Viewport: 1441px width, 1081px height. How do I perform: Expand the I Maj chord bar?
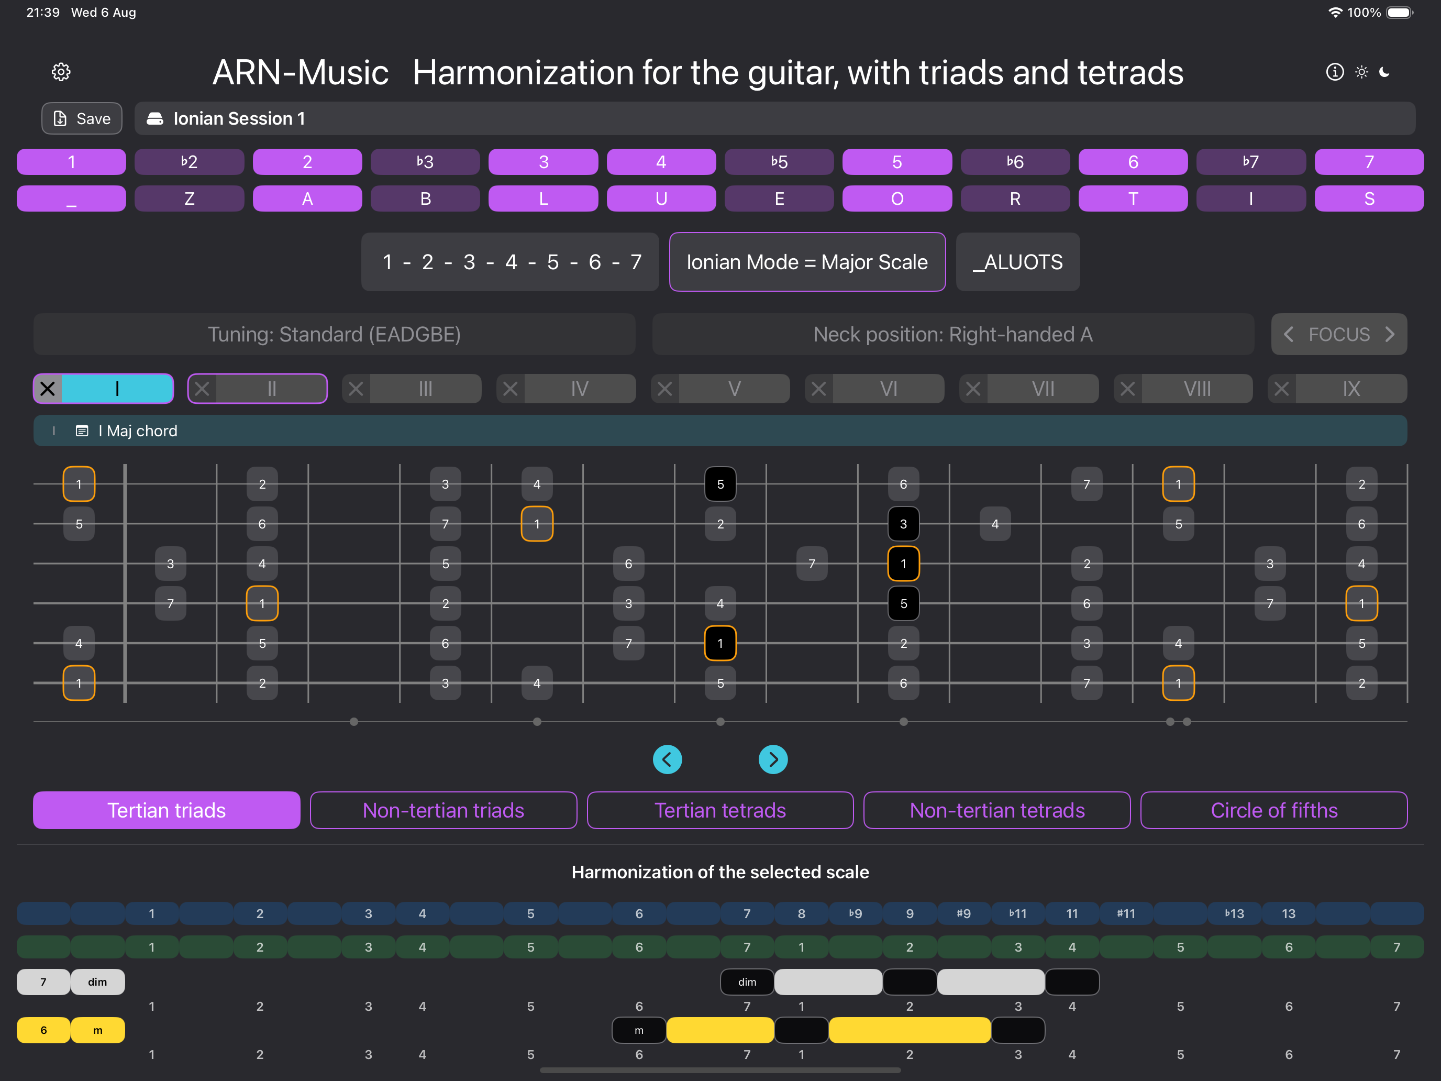(x=720, y=431)
